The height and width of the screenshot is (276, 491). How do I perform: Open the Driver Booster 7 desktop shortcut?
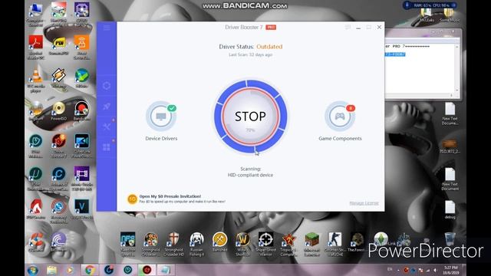pos(58,146)
